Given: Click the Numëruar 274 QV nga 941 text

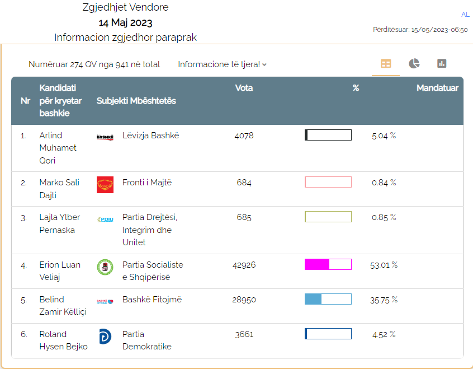Looking at the screenshot, I should tap(94, 64).
